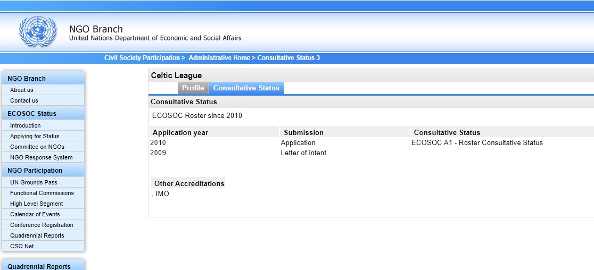Click Administrative Home breadcrumb
594x270 pixels.
(219, 58)
